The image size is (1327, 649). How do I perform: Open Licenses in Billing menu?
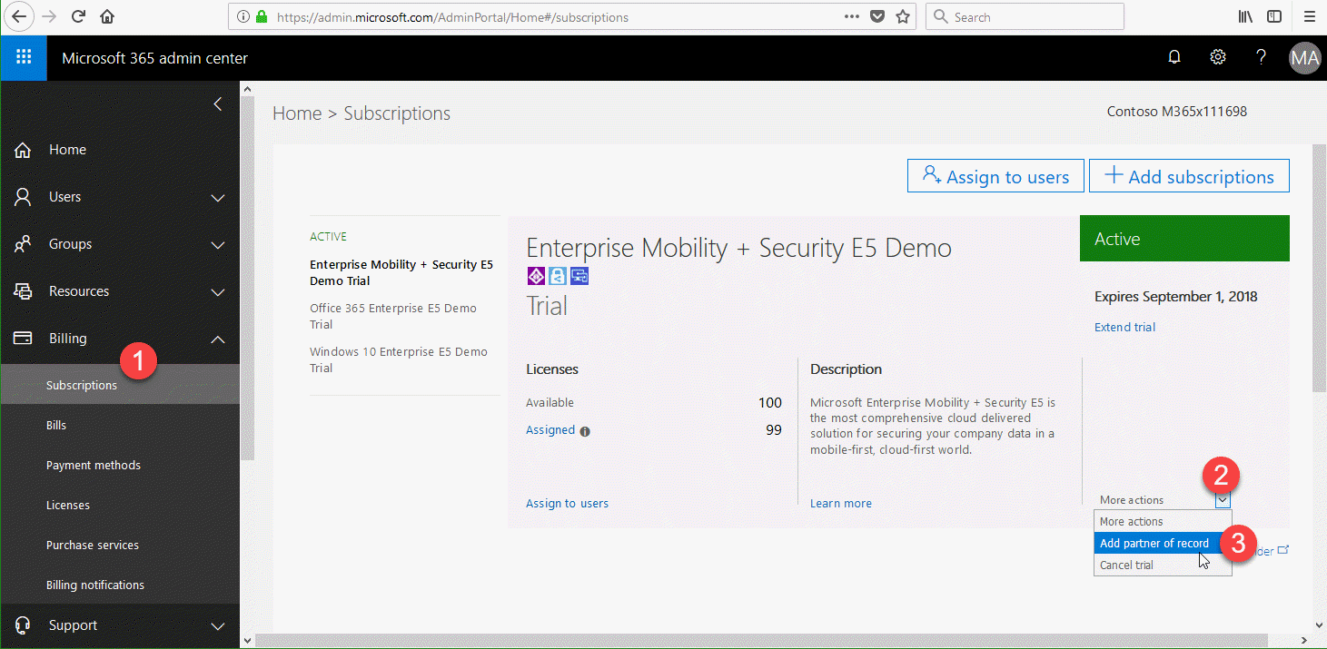[120, 505]
